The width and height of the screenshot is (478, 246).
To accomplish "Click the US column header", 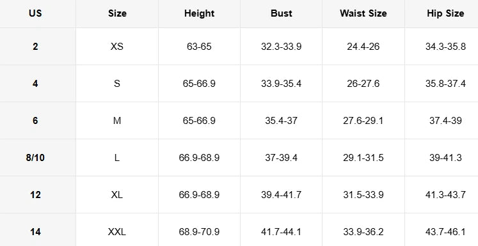I will (x=35, y=13).
